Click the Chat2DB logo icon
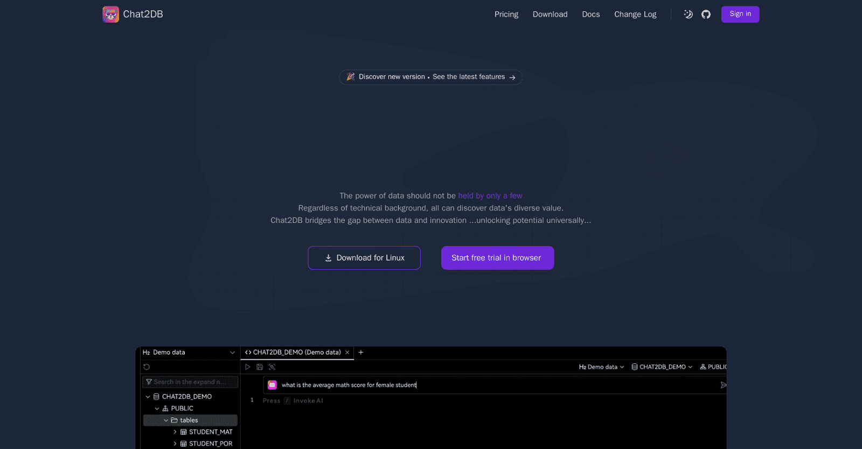This screenshot has width=862, height=449. [110, 15]
